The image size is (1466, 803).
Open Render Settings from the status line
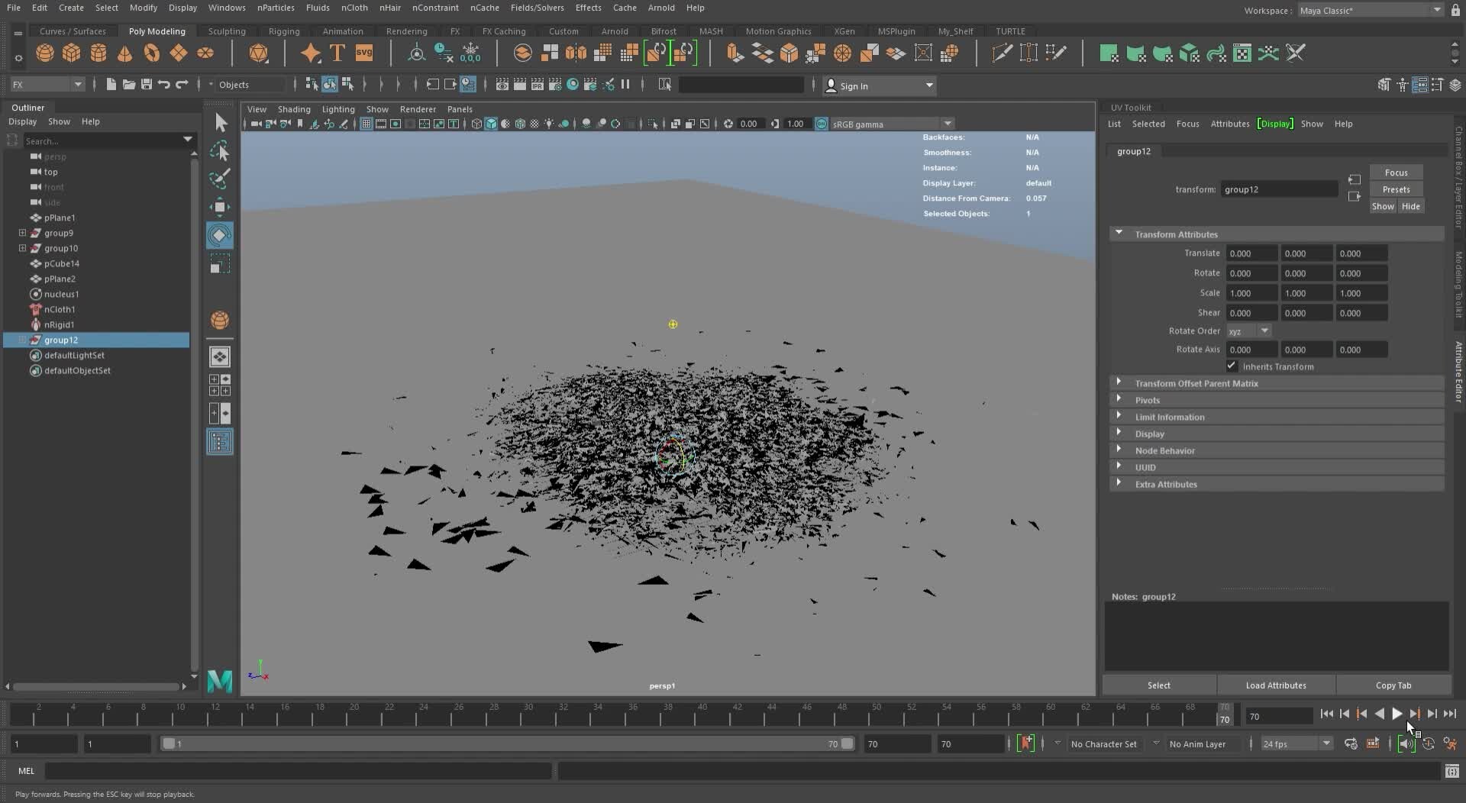pyautogui.click(x=555, y=84)
